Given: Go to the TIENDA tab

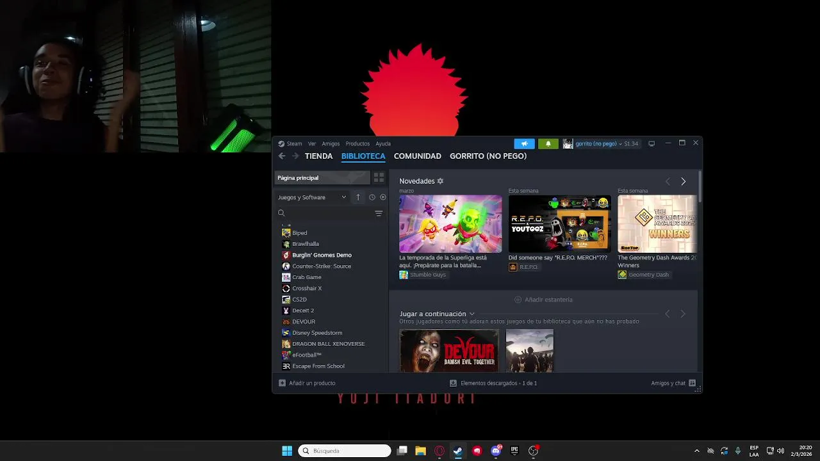Looking at the screenshot, I should click(318, 156).
